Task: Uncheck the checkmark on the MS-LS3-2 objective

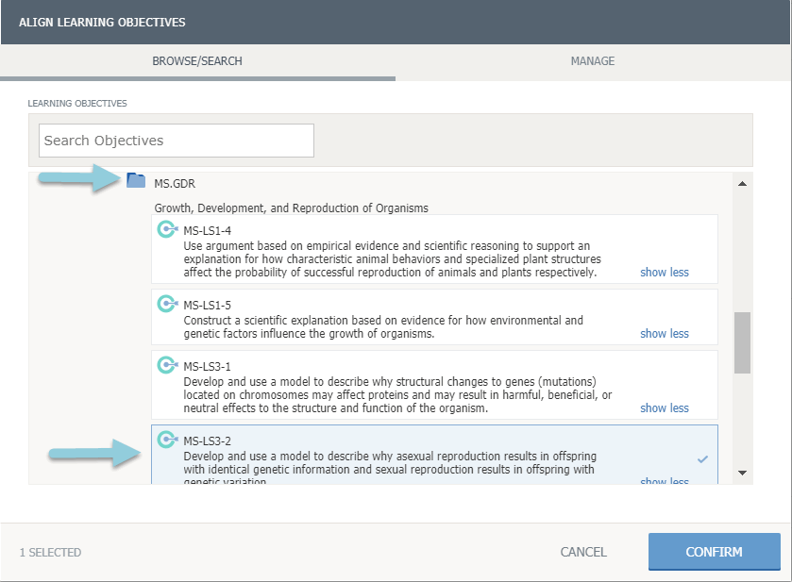Action: pos(702,459)
